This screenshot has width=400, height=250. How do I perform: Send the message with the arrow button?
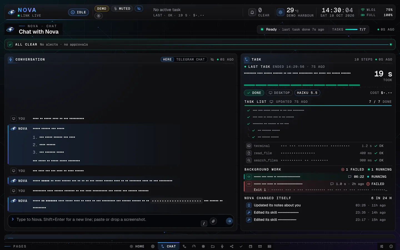pyautogui.click(x=229, y=221)
